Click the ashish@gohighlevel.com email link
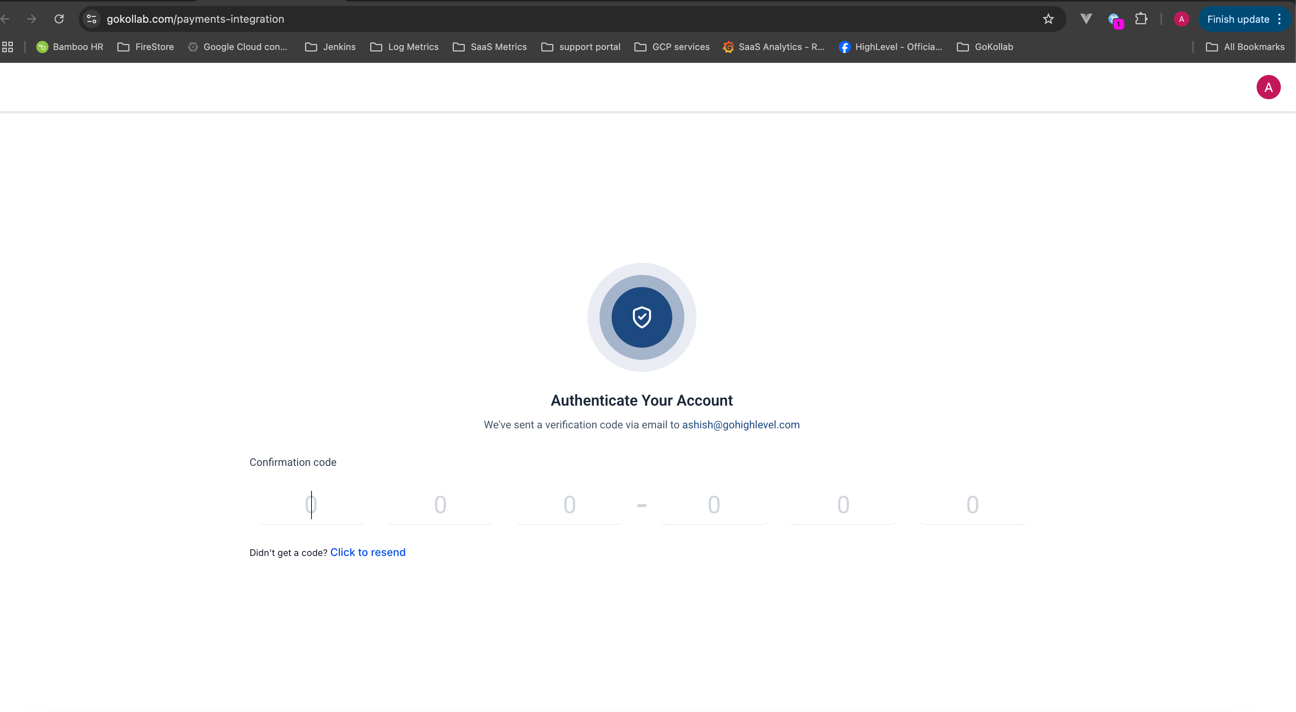This screenshot has height=712, width=1296. [741, 425]
